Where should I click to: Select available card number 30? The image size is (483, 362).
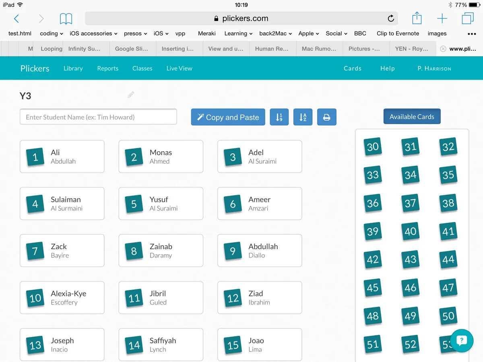point(373,147)
